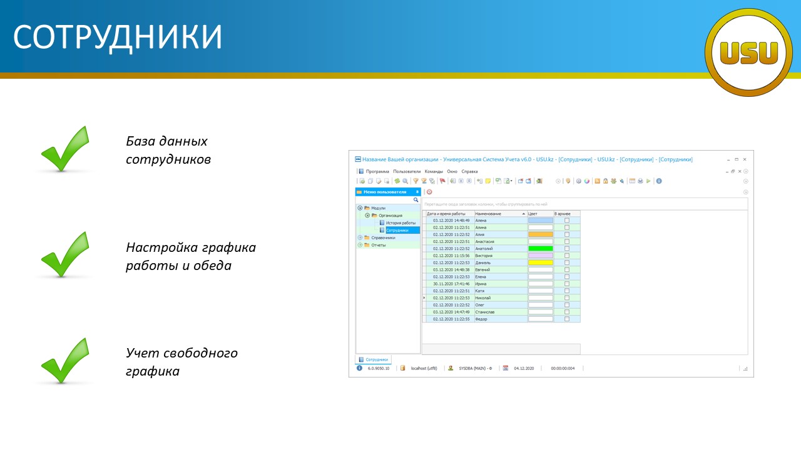Open the Справка menu
Image resolution: width=801 pixels, height=450 pixels.
coord(470,171)
